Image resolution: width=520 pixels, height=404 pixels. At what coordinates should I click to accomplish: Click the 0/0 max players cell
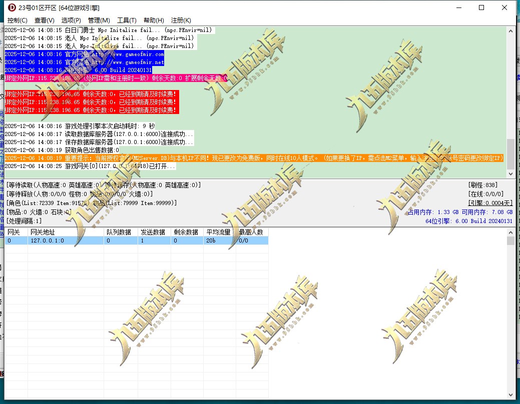click(243, 240)
